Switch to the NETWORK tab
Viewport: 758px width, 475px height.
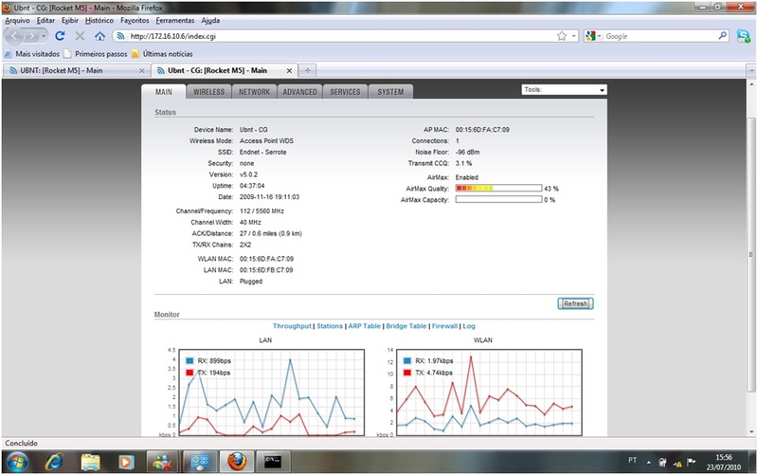254,92
